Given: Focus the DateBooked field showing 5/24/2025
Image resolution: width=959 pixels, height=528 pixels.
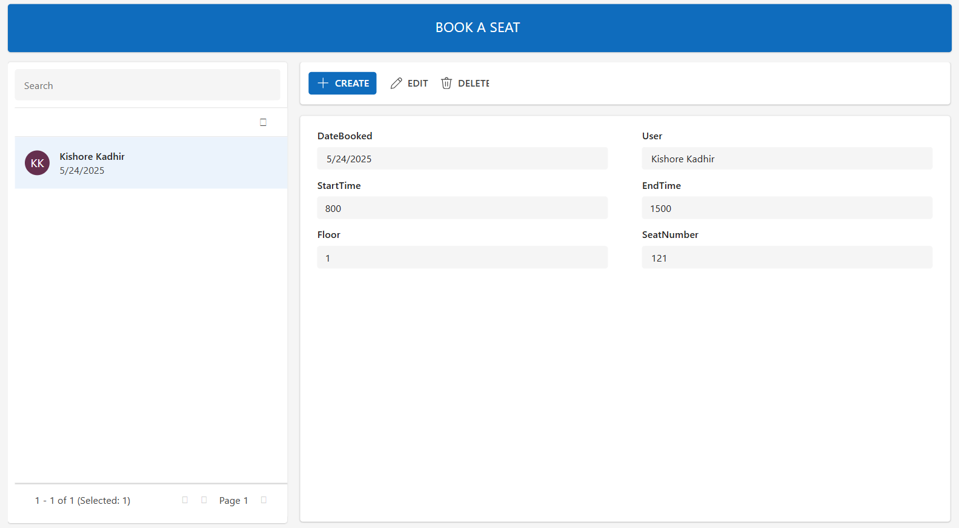Looking at the screenshot, I should tap(462, 159).
